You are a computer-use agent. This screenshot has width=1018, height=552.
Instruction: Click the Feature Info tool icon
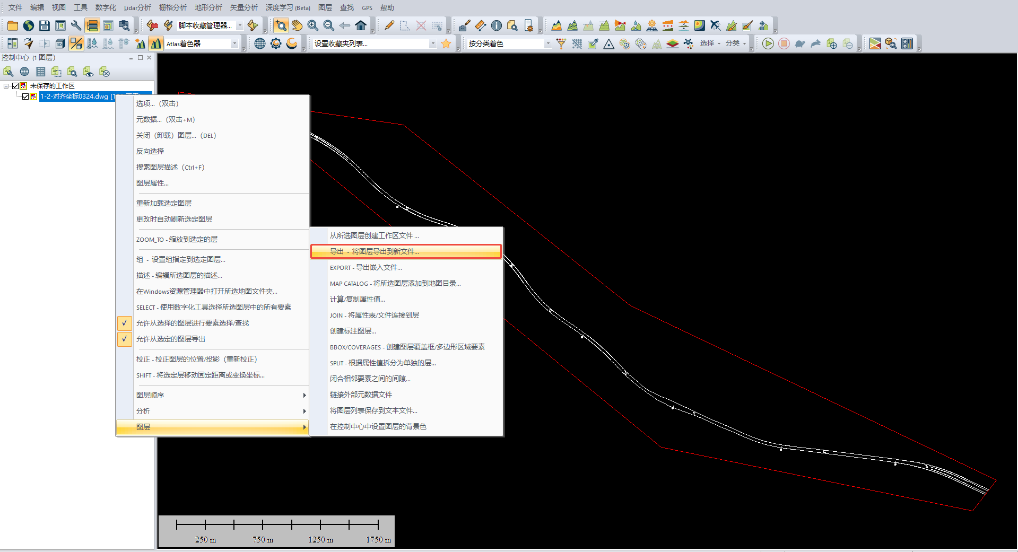(x=497, y=25)
